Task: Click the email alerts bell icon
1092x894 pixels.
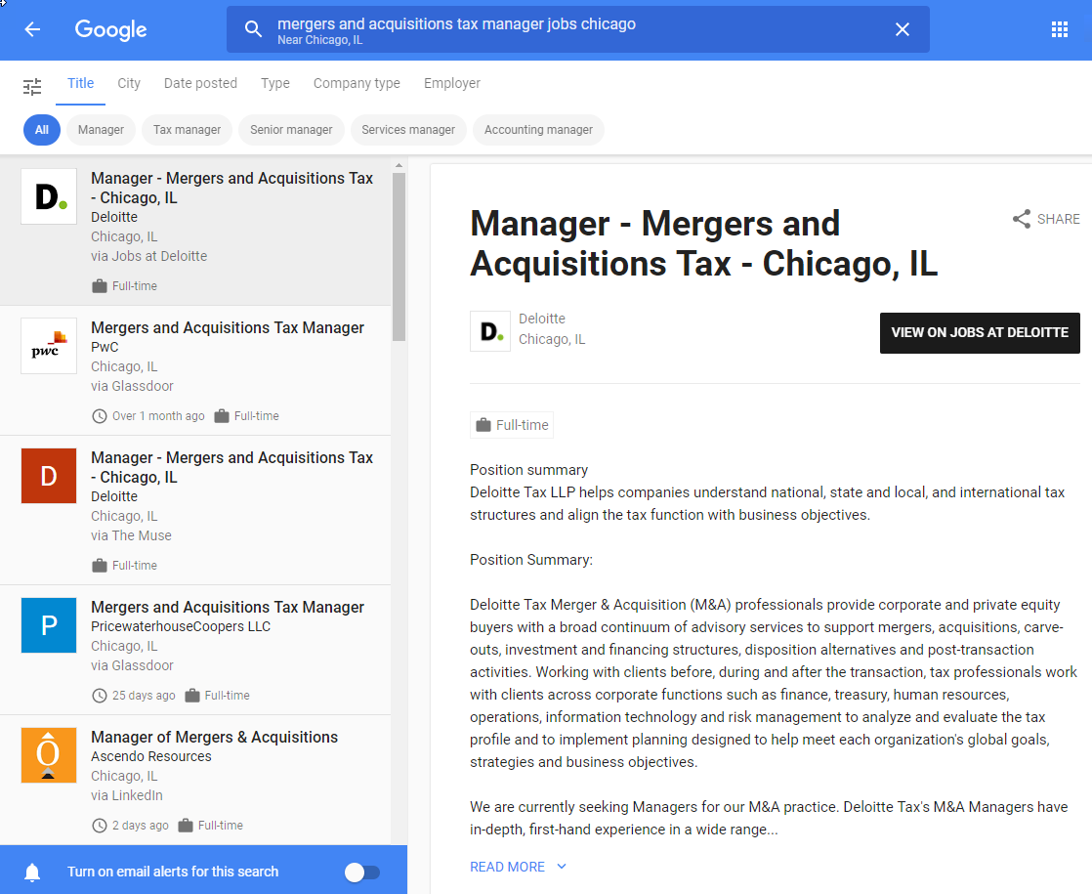Action: pos(32,872)
